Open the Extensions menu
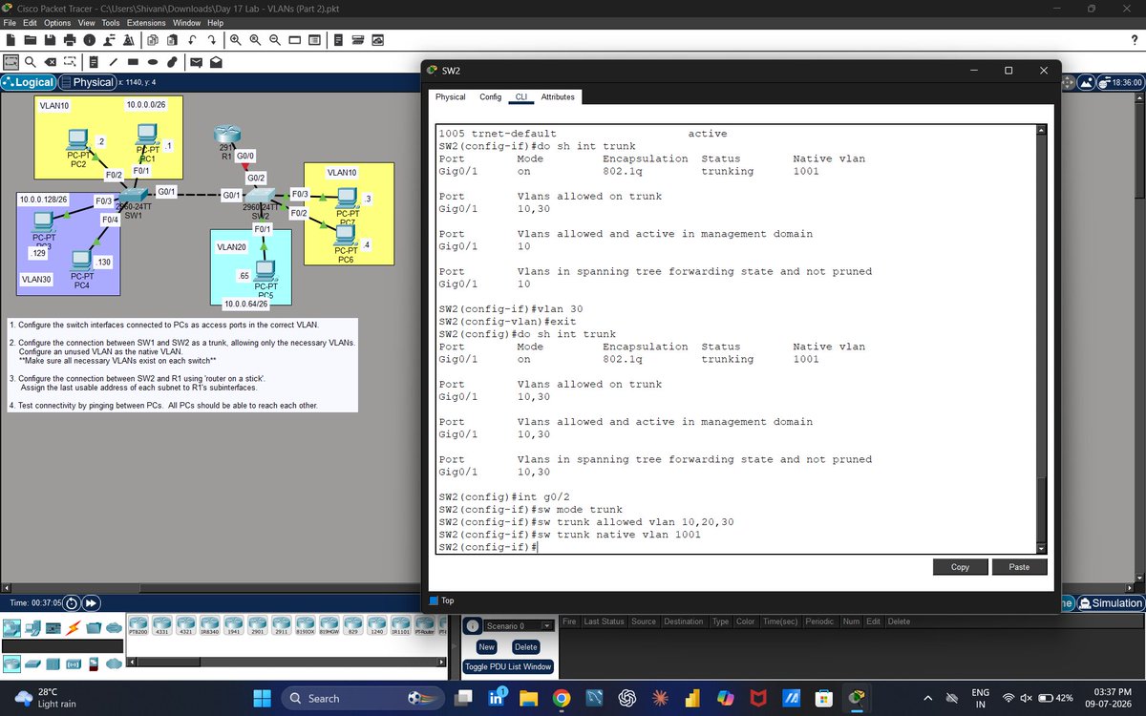1146x716 pixels. tap(146, 22)
